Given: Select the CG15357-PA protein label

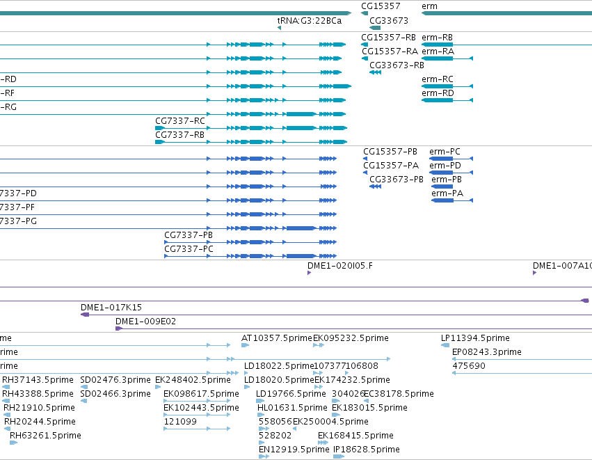Looking at the screenshot, I should pyautogui.click(x=391, y=166).
